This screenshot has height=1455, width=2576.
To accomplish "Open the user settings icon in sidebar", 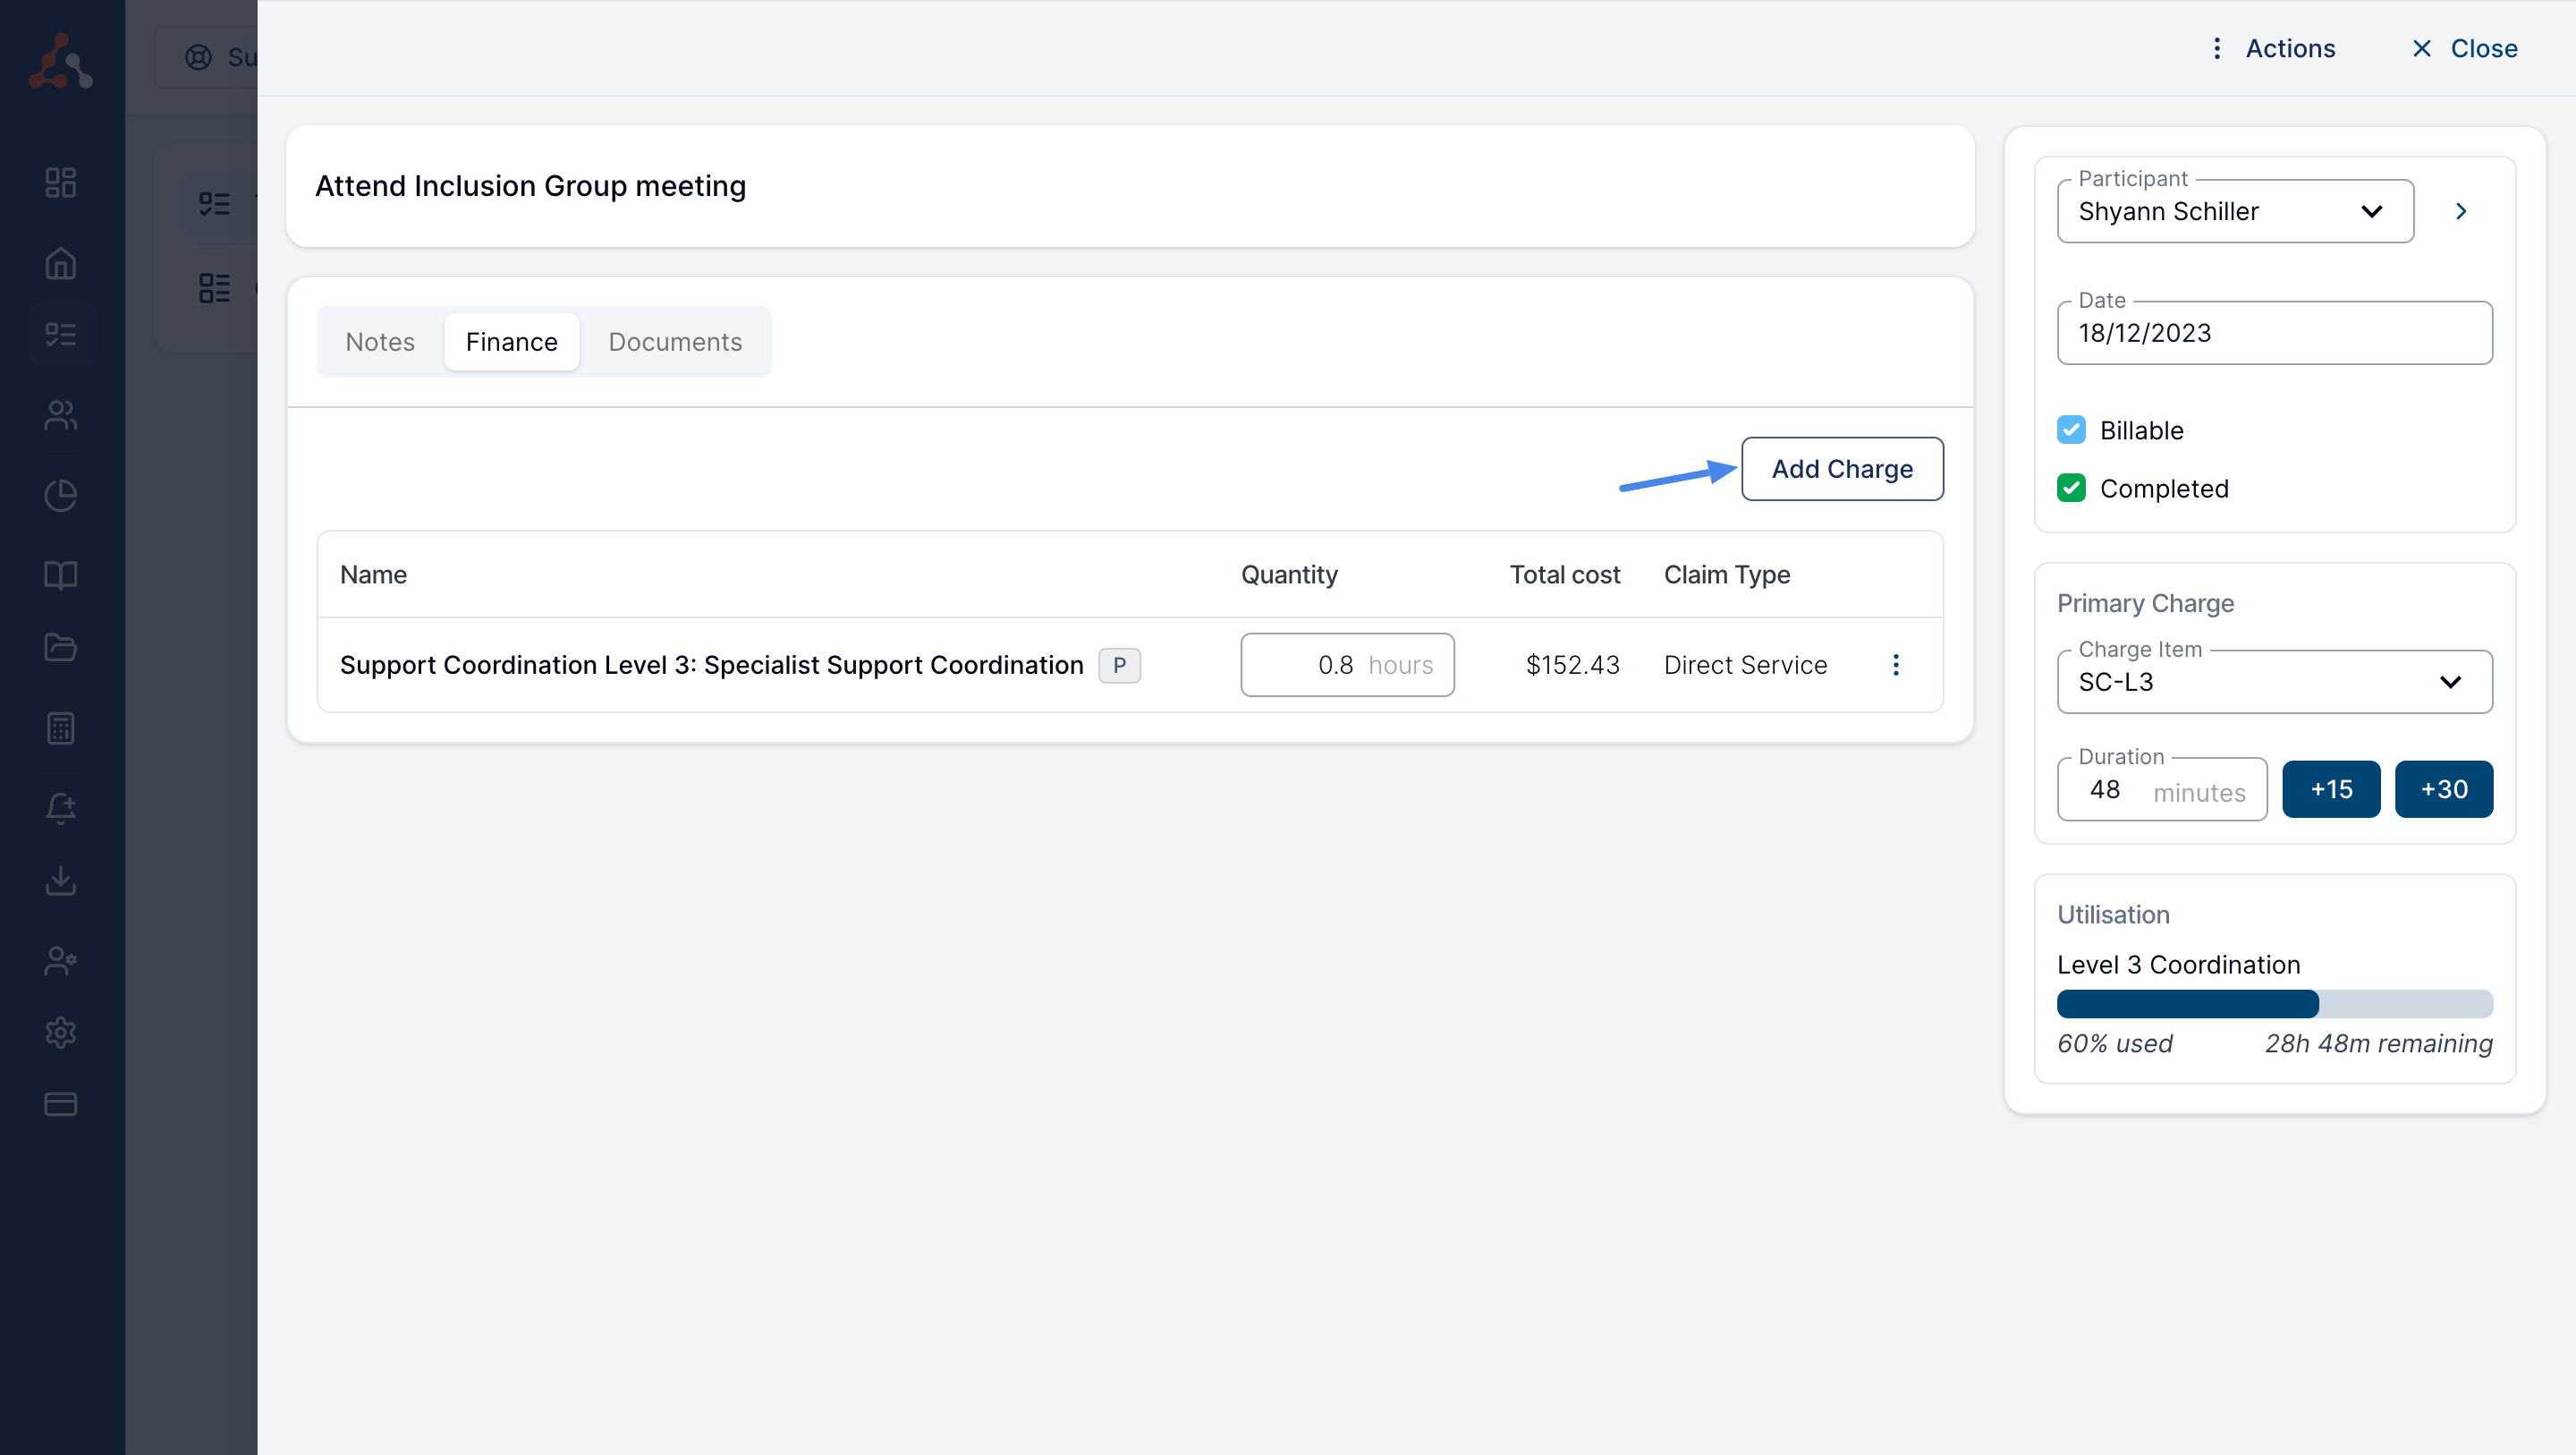I will (61, 961).
